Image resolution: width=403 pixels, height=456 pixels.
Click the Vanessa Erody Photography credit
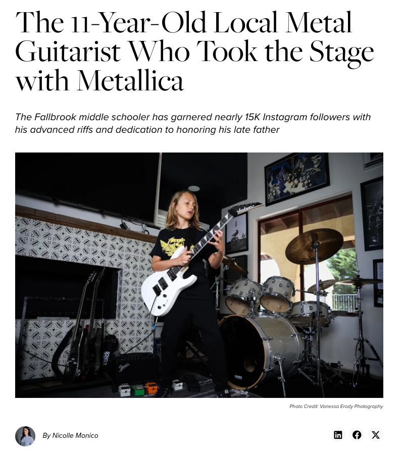pyautogui.click(x=336, y=407)
